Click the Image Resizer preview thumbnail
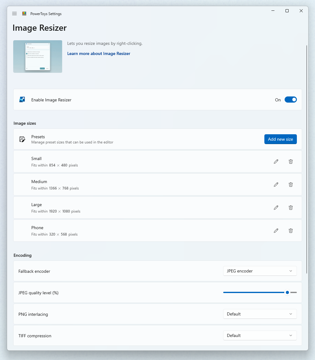Image resolution: width=315 pixels, height=360 pixels. (x=37, y=57)
